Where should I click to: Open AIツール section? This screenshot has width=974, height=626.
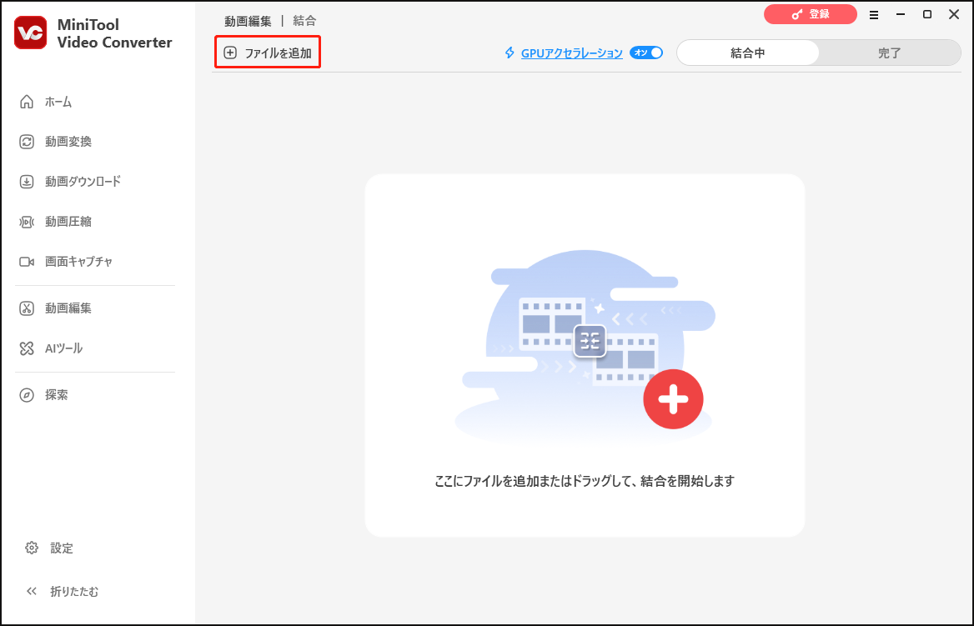tap(50, 348)
